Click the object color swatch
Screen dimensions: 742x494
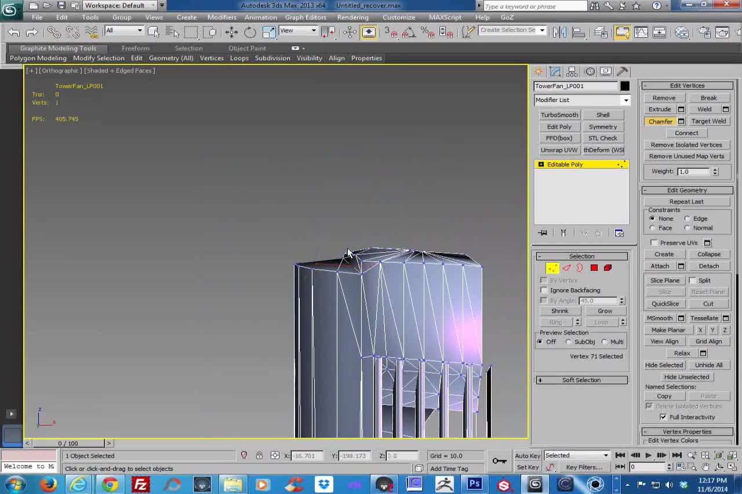coord(624,86)
